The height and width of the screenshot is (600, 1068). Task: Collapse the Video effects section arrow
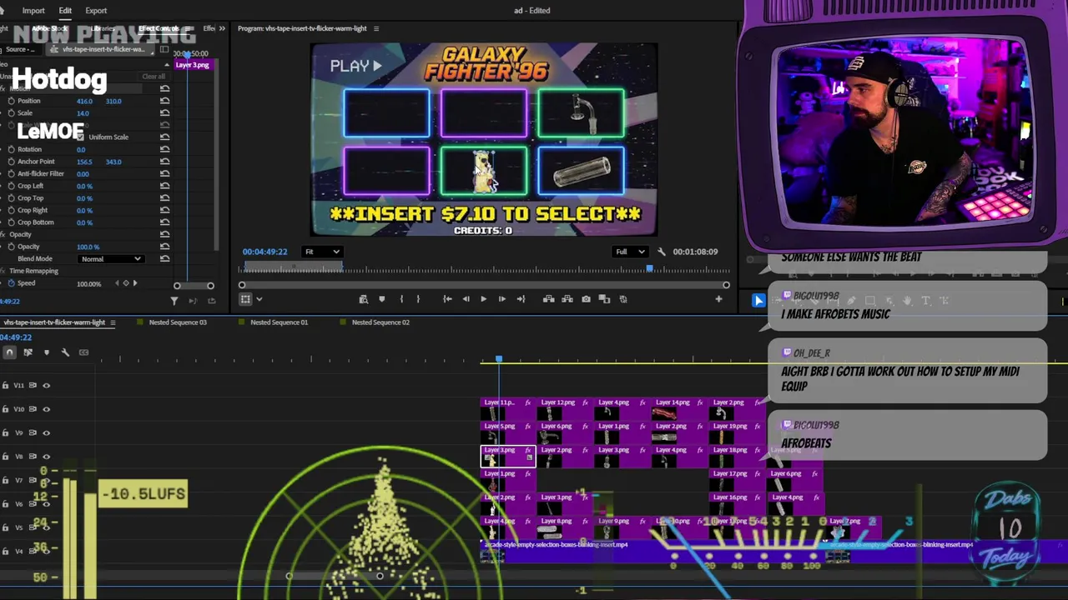point(167,65)
